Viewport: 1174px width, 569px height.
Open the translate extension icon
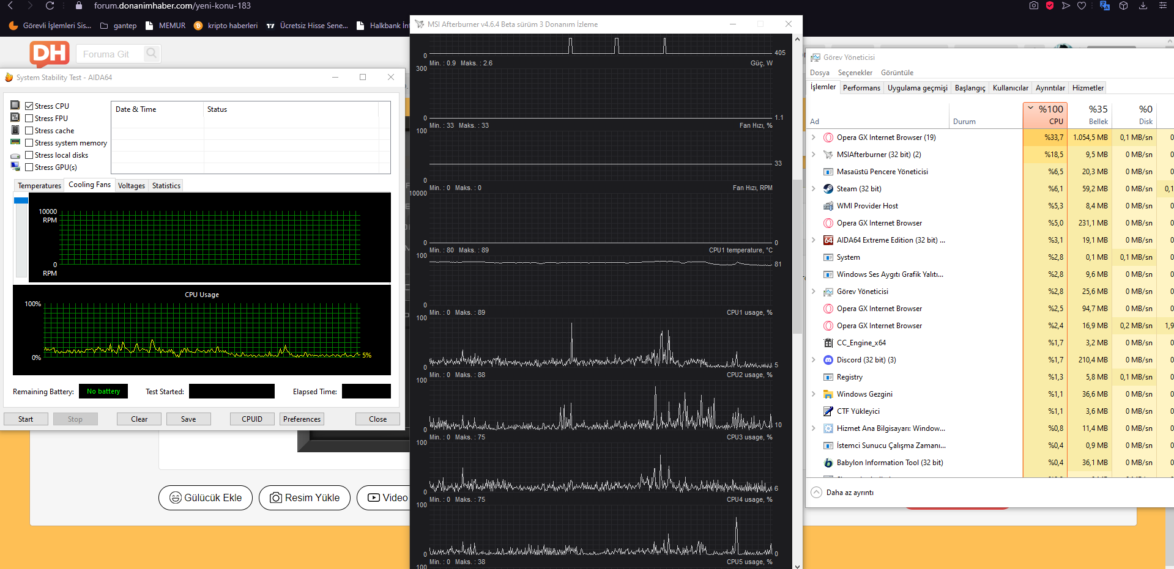1104,6
